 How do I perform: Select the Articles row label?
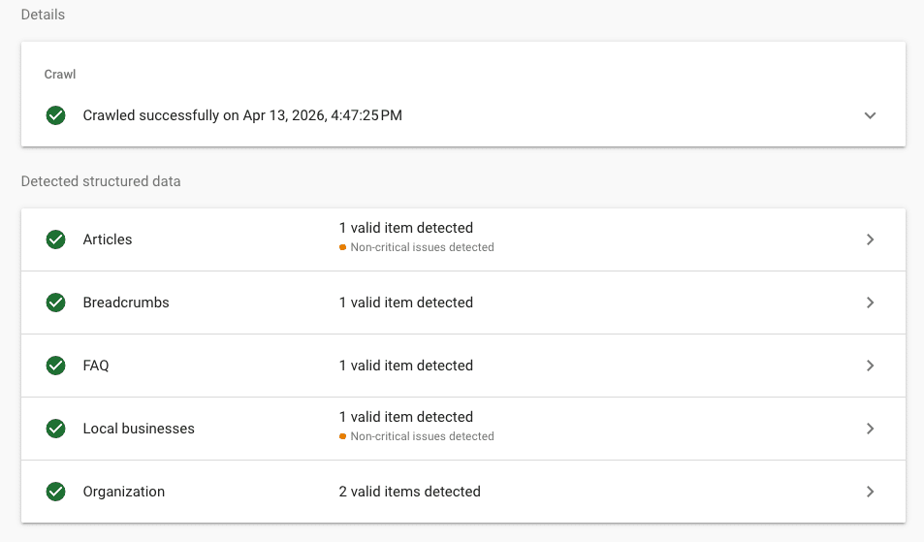point(108,239)
